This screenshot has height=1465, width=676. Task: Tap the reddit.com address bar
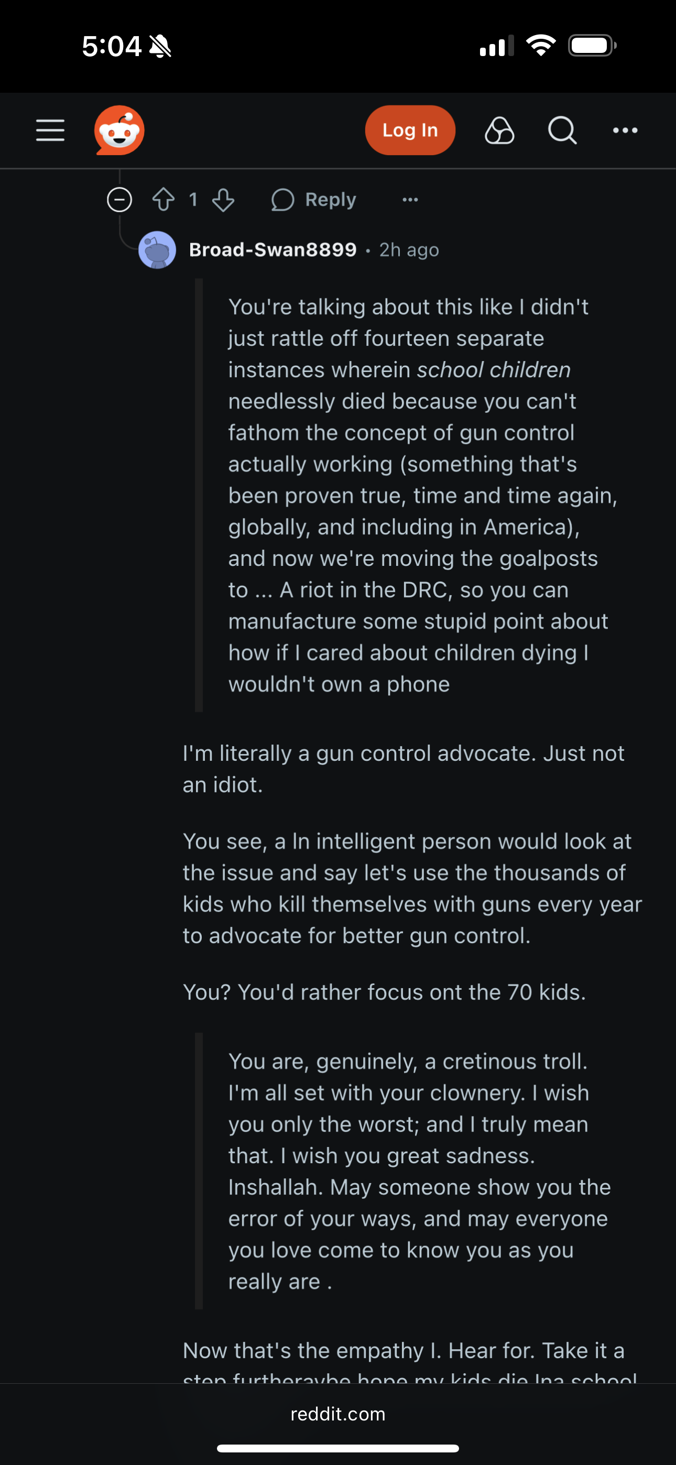338,1414
